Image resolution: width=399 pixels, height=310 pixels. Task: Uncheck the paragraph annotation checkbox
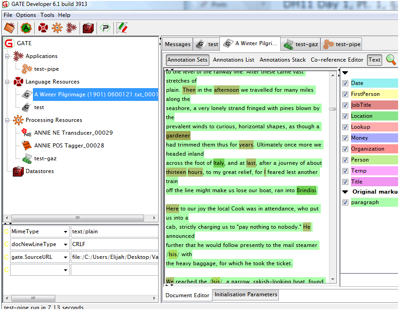point(346,203)
